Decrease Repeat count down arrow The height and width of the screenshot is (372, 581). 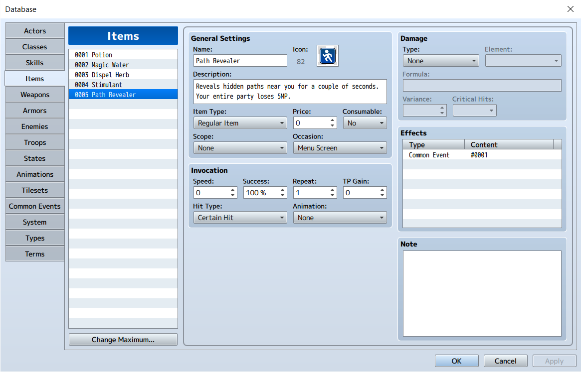coord(332,195)
